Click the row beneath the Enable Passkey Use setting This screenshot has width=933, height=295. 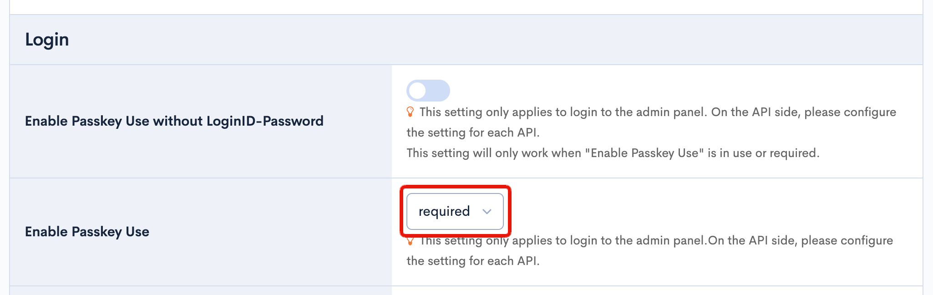click(x=455, y=291)
